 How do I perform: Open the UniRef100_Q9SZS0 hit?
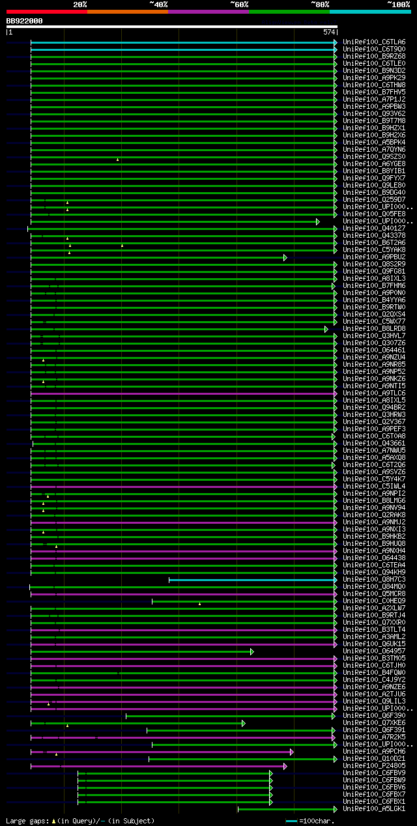pos(374,156)
